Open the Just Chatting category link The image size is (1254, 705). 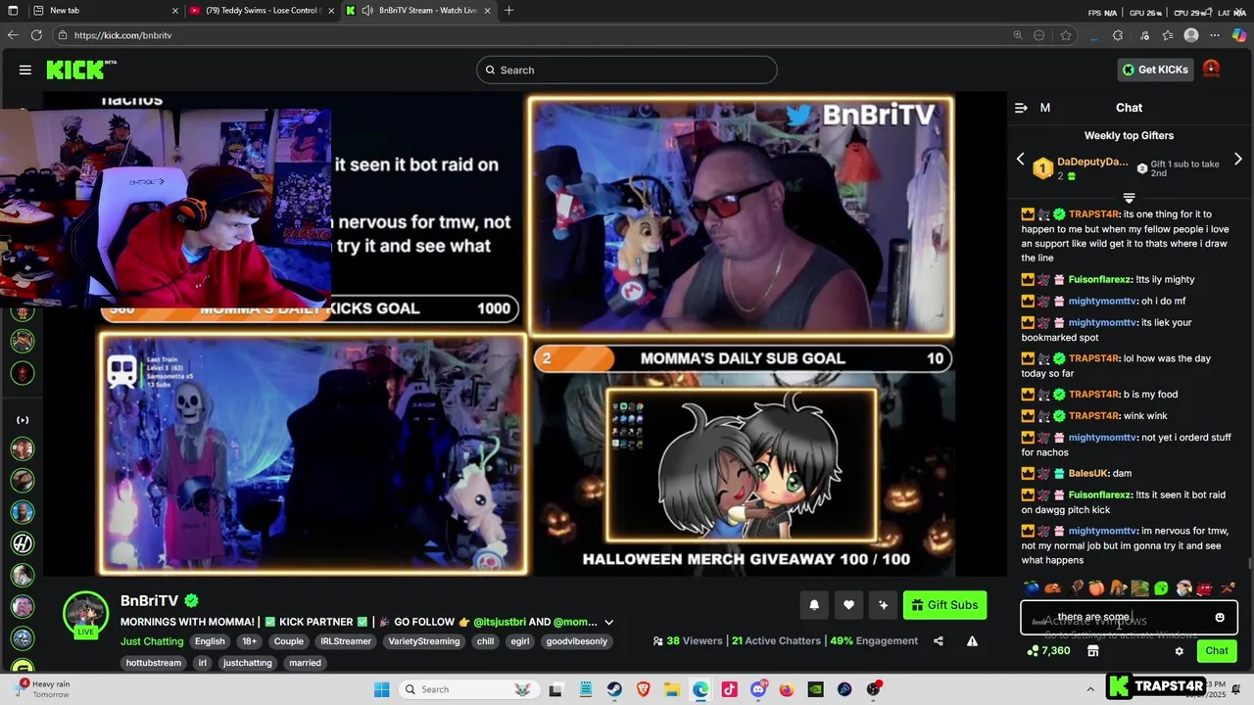pos(152,641)
